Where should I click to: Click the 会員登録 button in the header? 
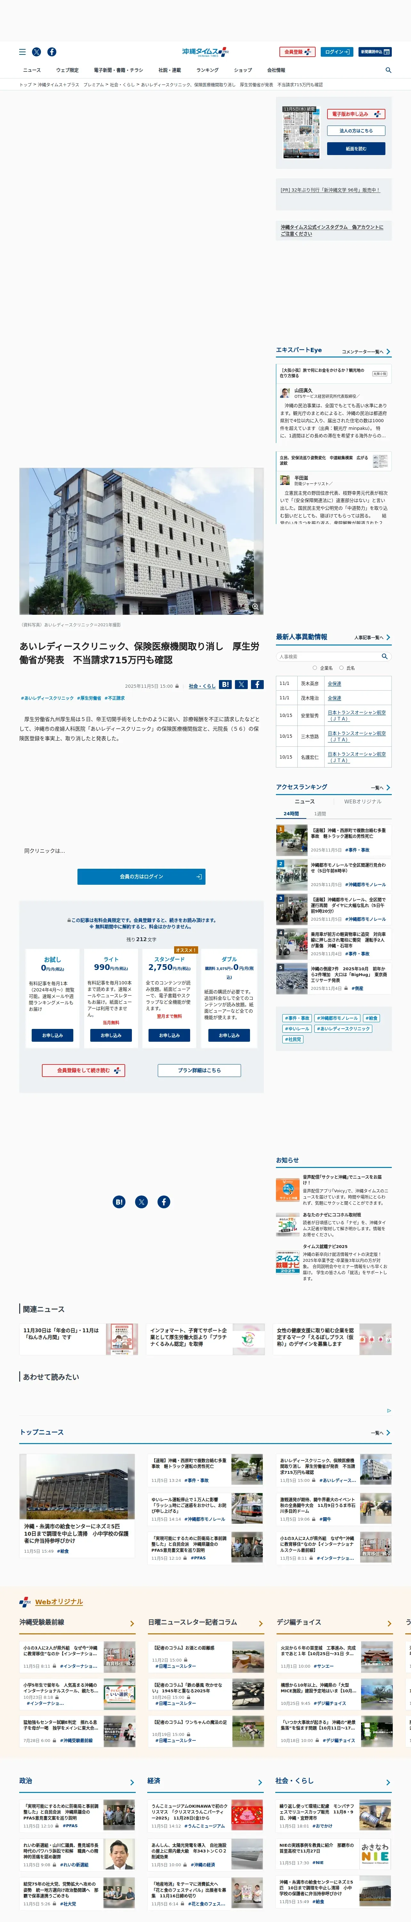pos(298,52)
